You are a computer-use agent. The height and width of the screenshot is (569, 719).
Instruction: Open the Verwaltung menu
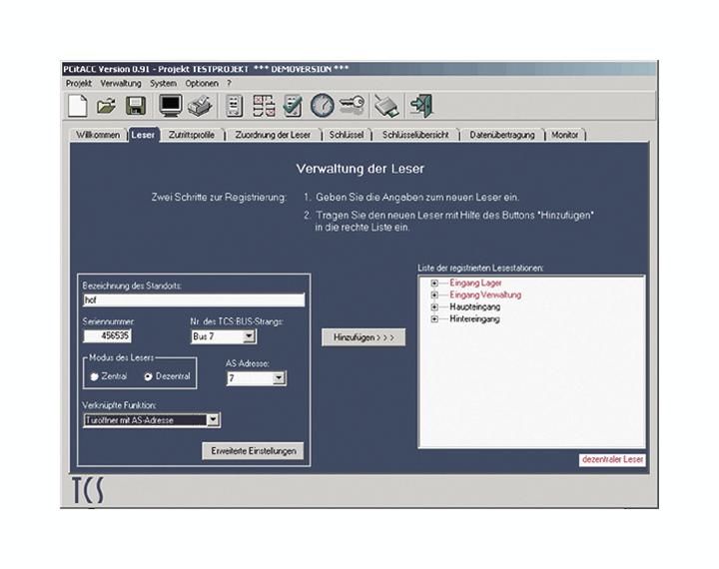(121, 83)
